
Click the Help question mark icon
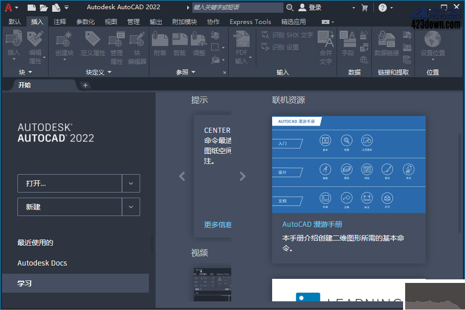[x=383, y=8]
